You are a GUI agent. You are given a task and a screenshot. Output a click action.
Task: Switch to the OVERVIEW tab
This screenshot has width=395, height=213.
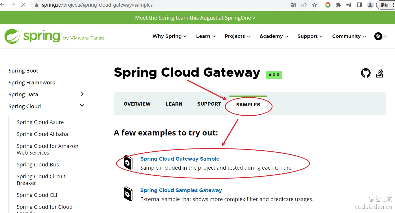[137, 104]
